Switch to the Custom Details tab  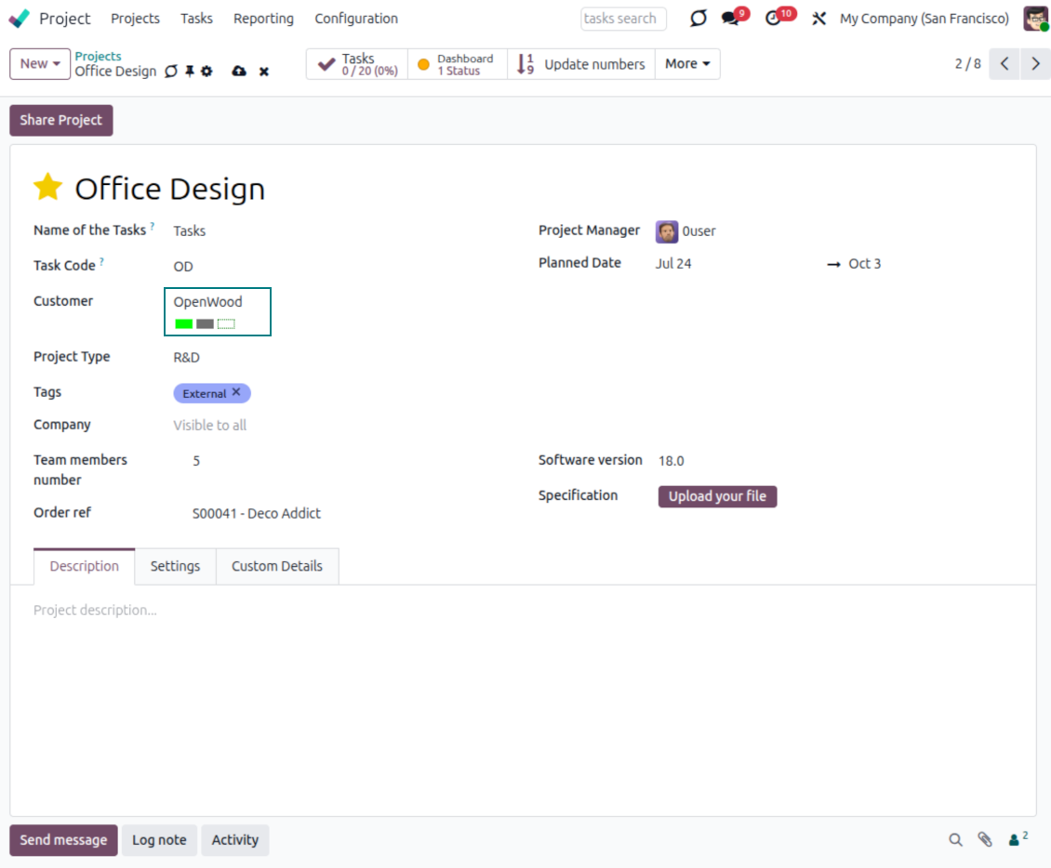point(276,566)
